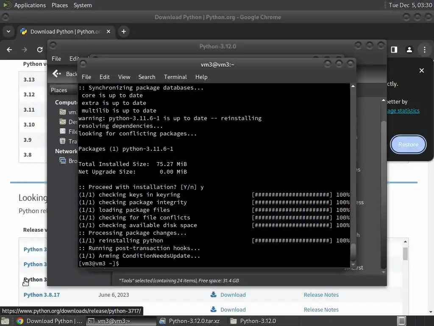
Task: Click the clock in top panel
Action: pos(410,5)
